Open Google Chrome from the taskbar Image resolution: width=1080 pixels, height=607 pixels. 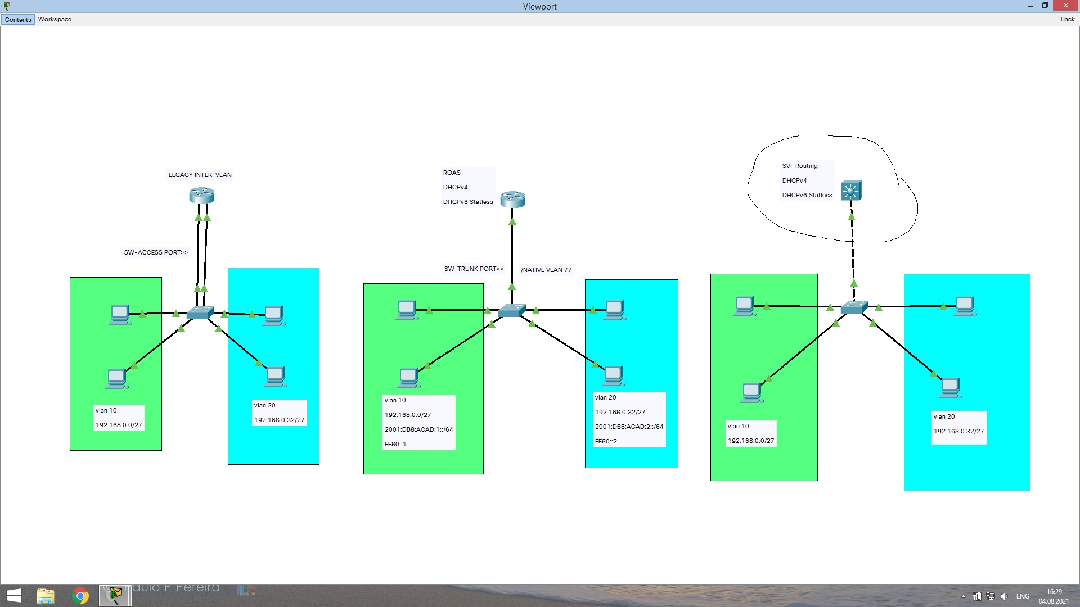pyautogui.click(x=80, y=596)
